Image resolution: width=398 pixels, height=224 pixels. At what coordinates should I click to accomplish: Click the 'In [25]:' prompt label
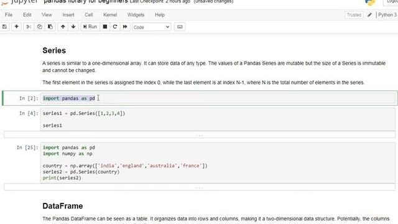click(27, 147)
